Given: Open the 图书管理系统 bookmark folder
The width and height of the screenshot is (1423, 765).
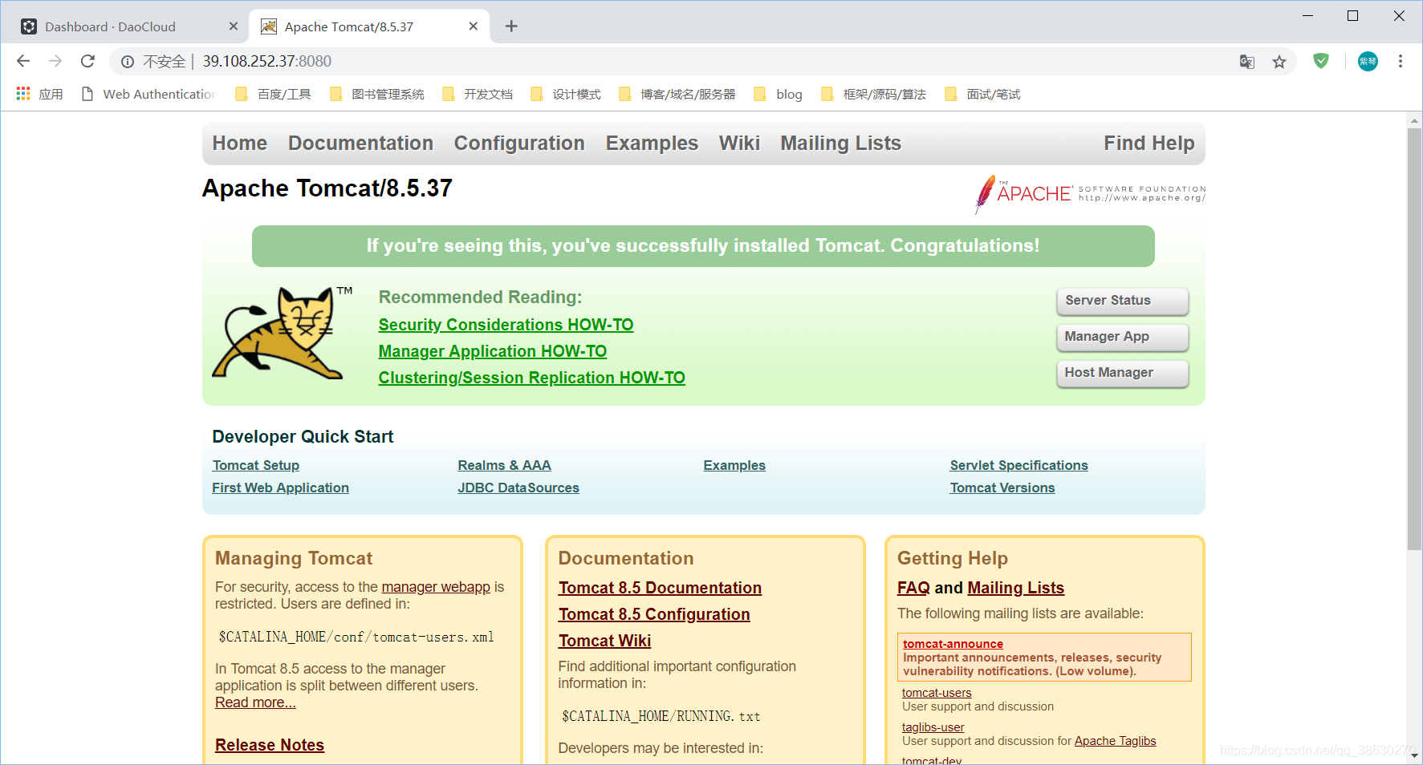Looking at the screenshot, I should coord(377,94).
